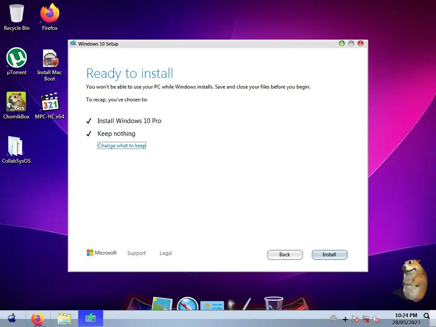Launch Firefox from the desktop shortcut
This screenshot has width=436, height=327.
pos(50,17)
